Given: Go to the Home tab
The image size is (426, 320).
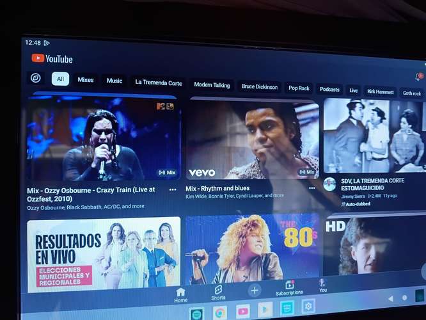Looking at the screenshot, I should click(180, 295).
